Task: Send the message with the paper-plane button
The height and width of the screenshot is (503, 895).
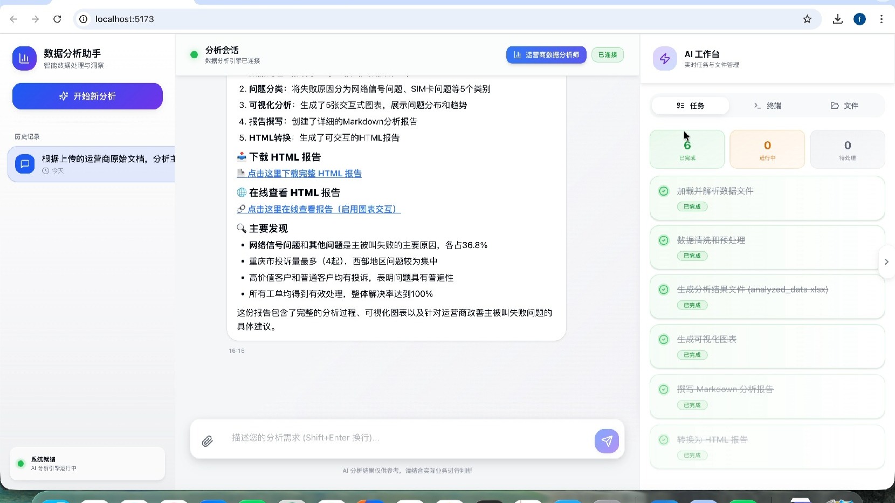Action: click(x=607, y=442)
